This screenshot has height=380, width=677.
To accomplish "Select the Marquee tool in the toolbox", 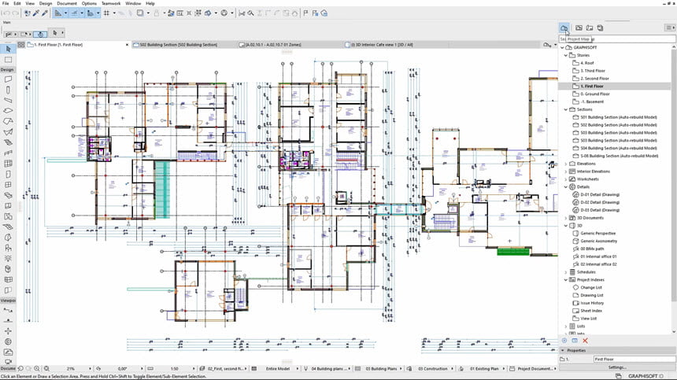I will coord(8,59).
